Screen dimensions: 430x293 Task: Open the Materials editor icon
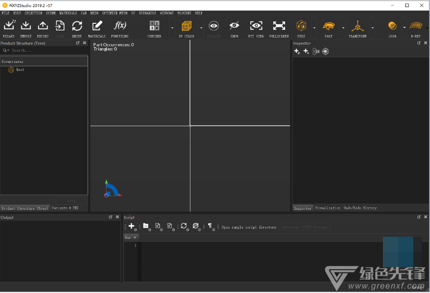[x=96, y=28]
